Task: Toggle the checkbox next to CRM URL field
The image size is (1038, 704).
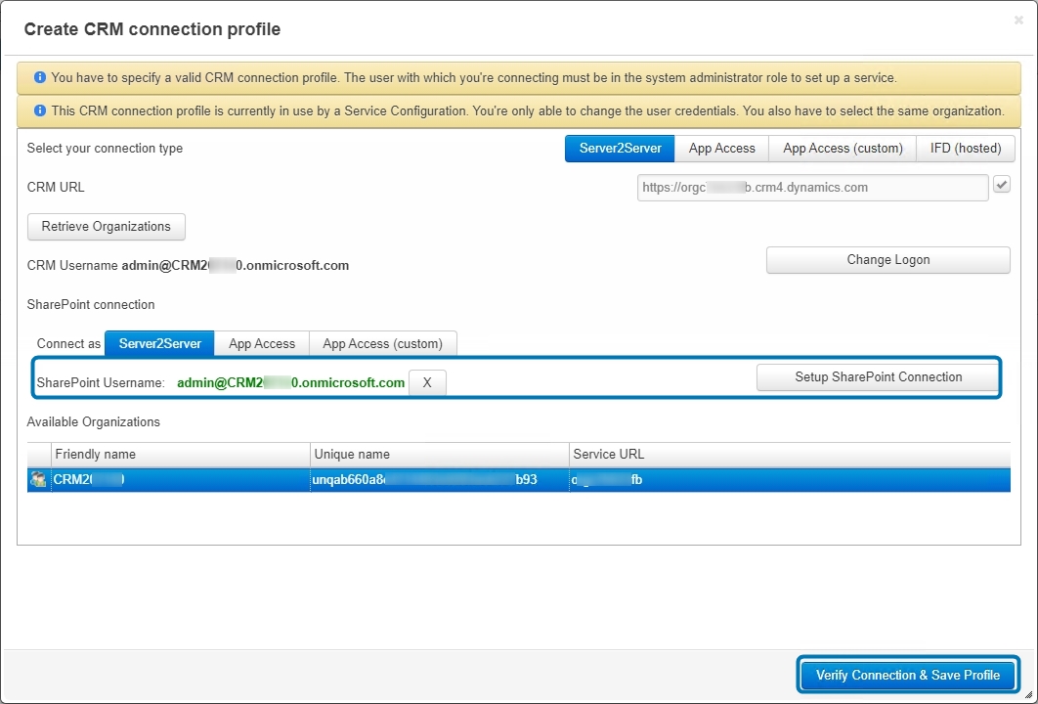Action: [1002, 185]
